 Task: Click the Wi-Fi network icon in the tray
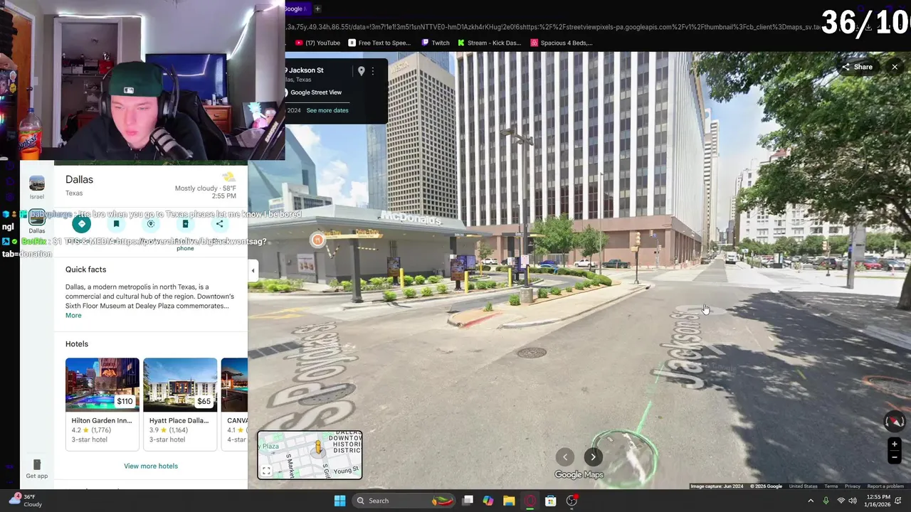click(841, 501)
